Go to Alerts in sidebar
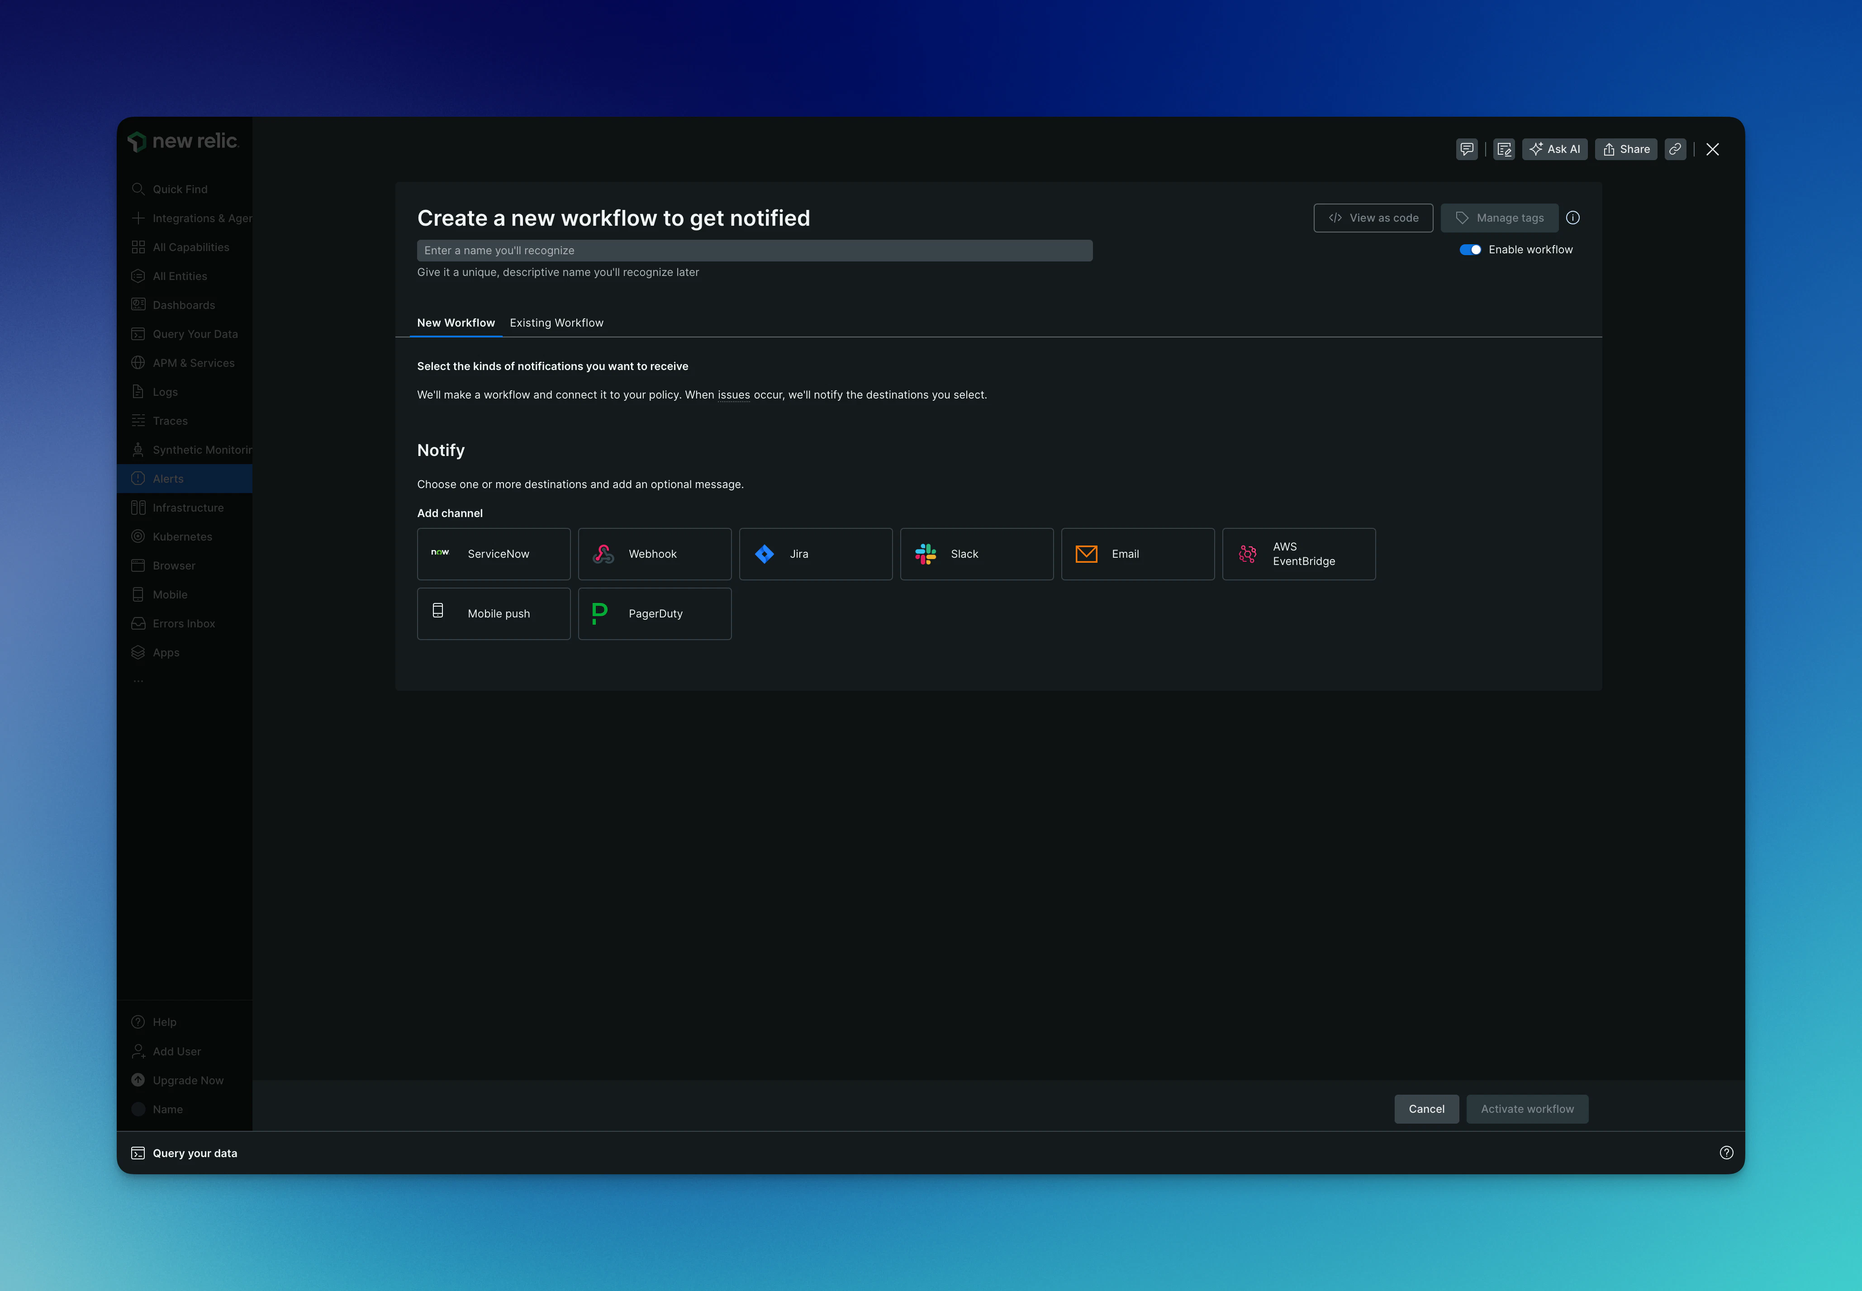Image resolution: width=1862 pixels, height=1291 pixels. 185,479
